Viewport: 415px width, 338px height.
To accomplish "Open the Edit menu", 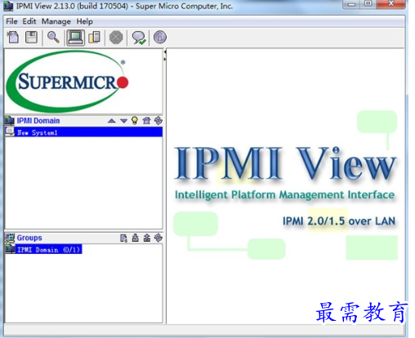I will tap(29, 21).
